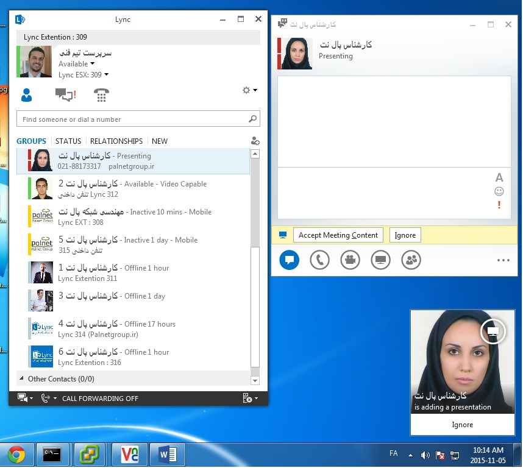Open the Contacts view icon in Lync

click(x=26, y=95)
